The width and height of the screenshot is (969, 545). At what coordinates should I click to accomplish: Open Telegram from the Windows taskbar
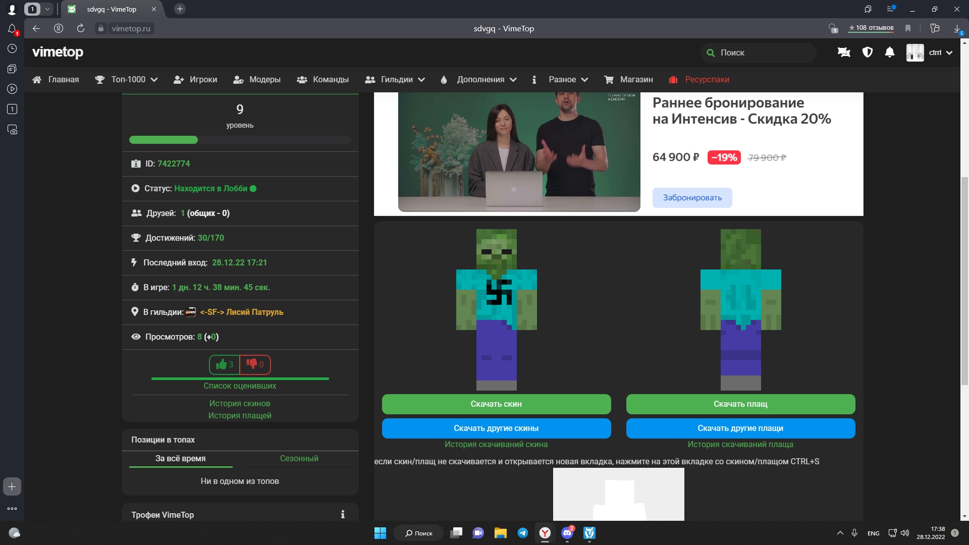[523, 533]
